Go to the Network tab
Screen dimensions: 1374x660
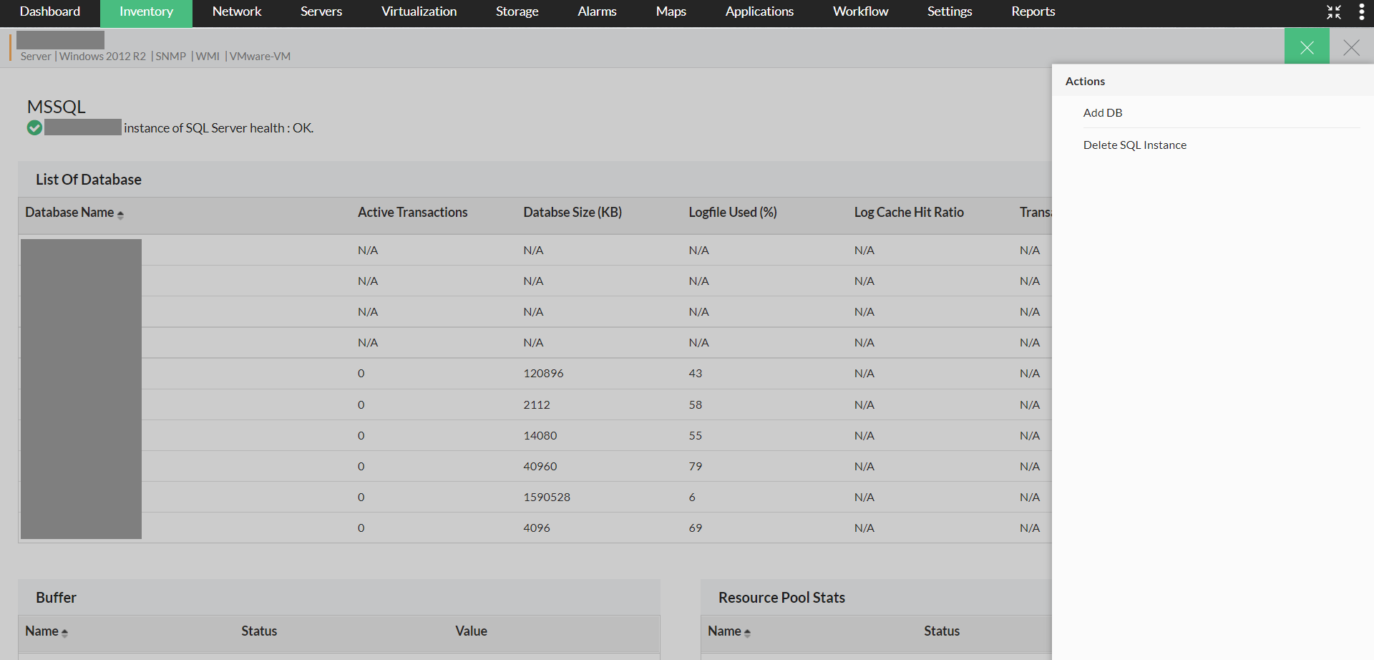(237, 12)
